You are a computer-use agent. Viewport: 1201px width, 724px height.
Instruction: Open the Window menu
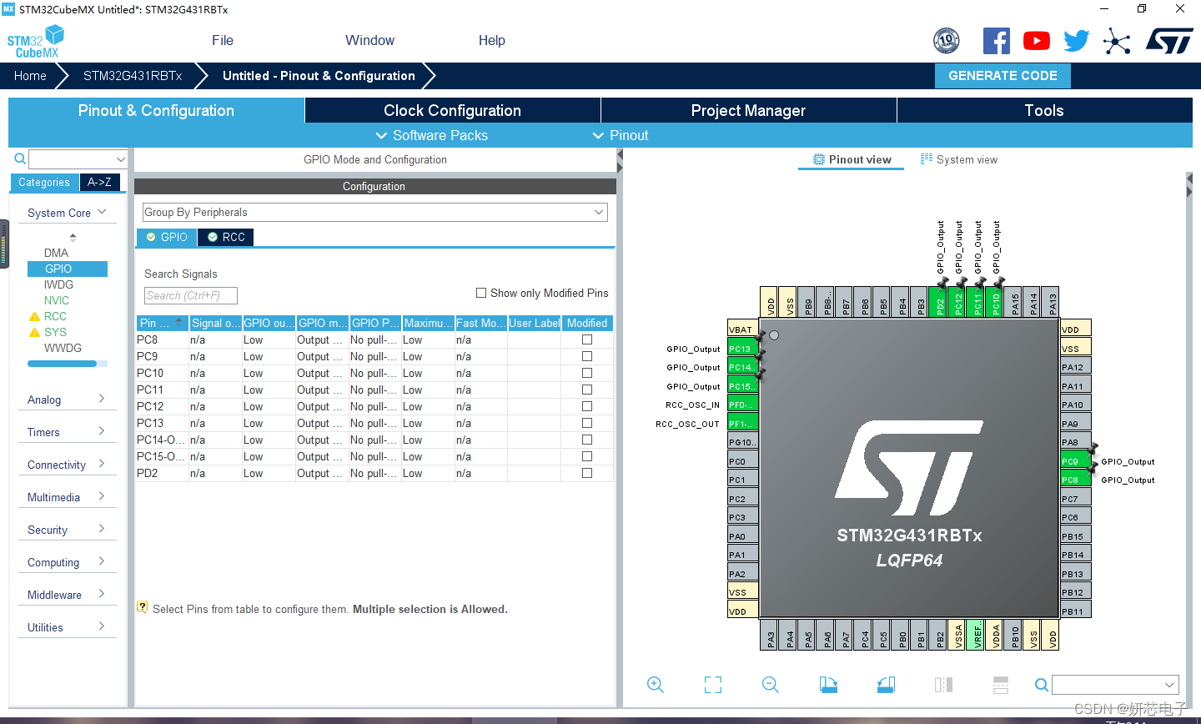[369, 40]
